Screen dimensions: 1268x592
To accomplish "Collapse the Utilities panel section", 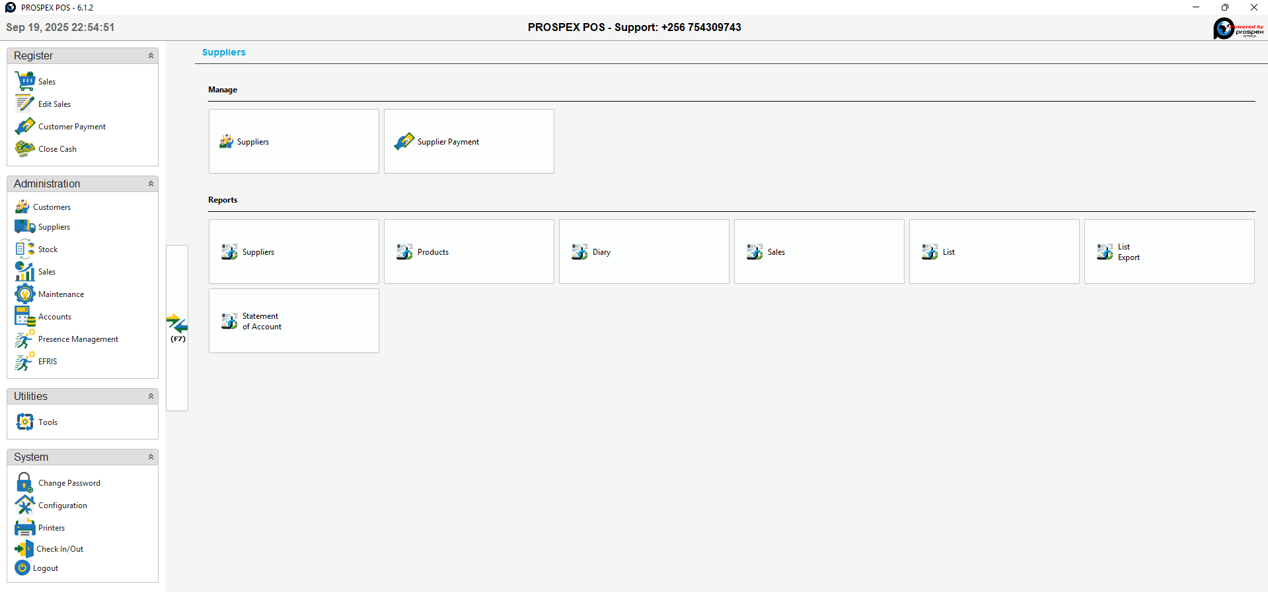I will click(151, 397).
